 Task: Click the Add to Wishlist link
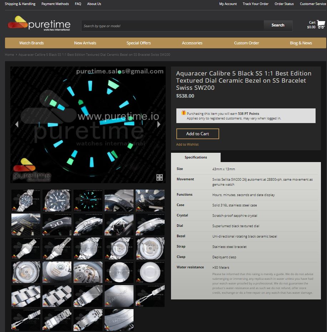(187, 145)
